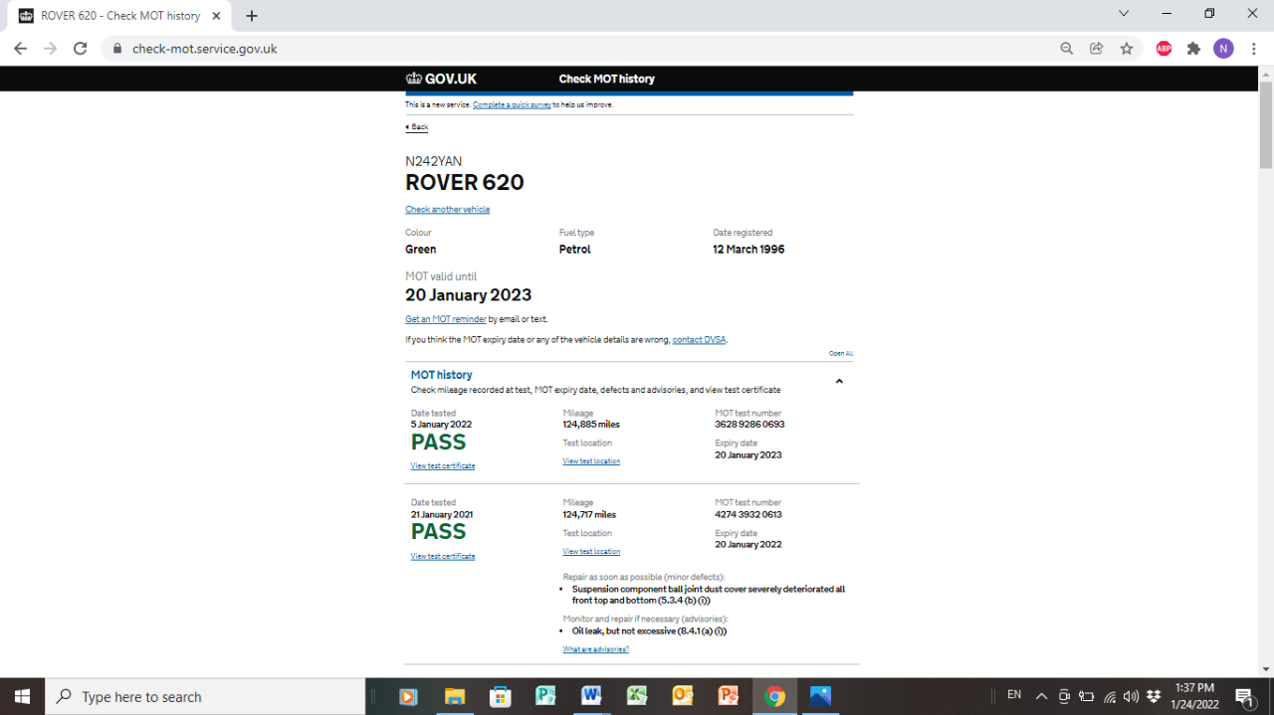Click the Chrome taskbar icon

pyautogui.click(x=774, y=696)
